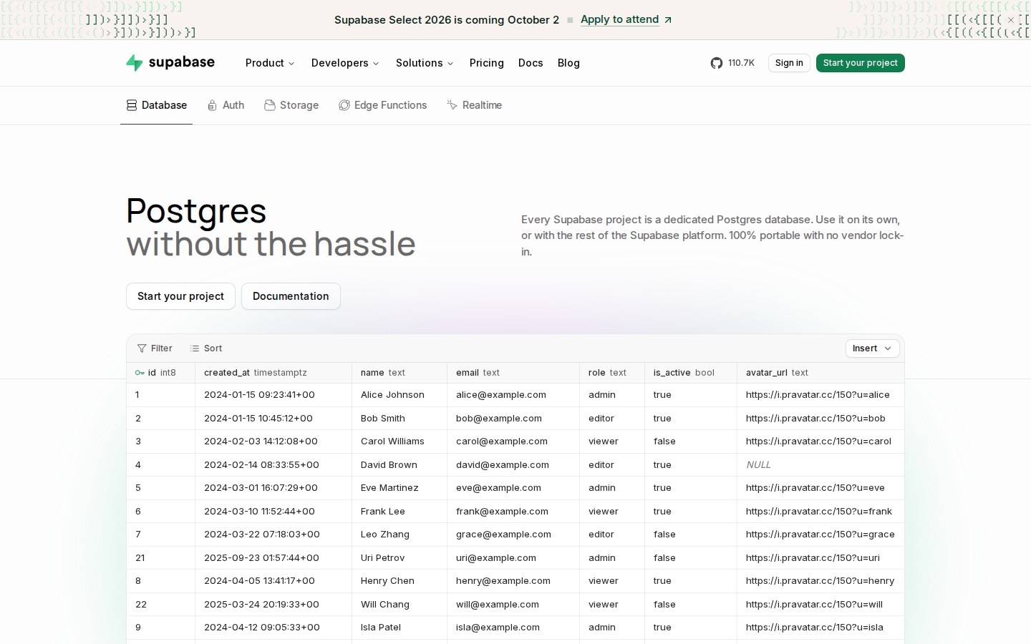The height and width of the screenshot is (644, 1031).
Task: Click the Filter button
Action: [155, 348]
